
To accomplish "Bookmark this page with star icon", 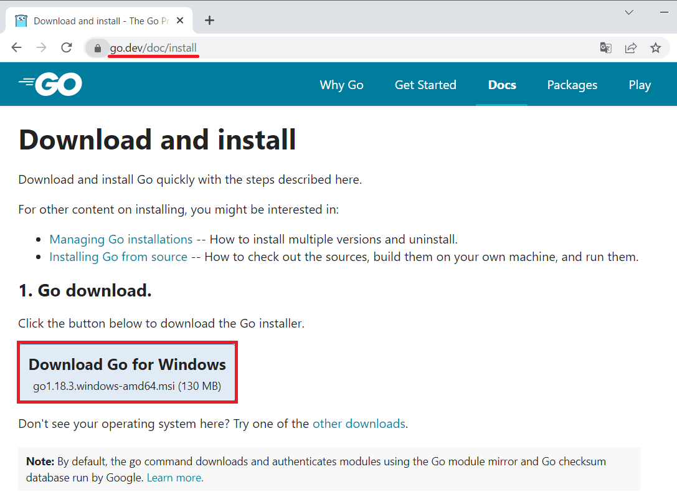I will pos(655,47).
